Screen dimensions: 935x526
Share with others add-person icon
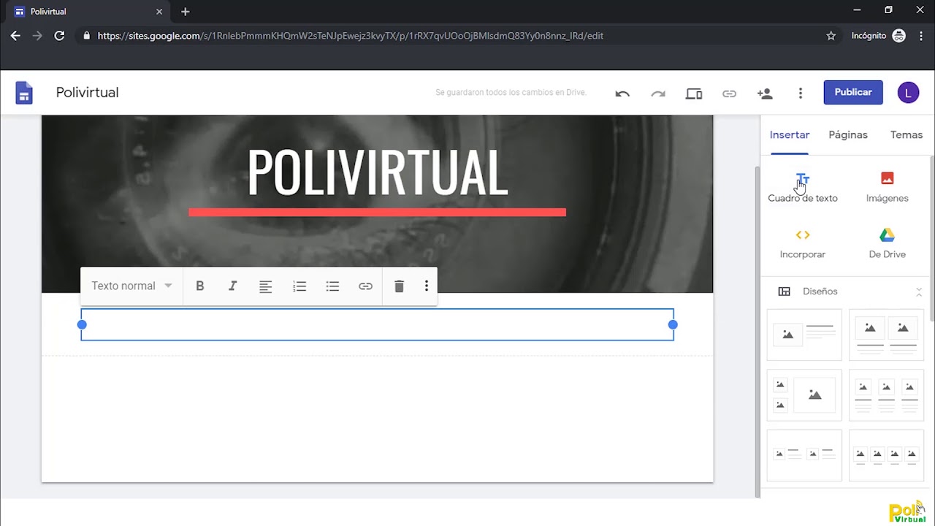click(x=765, y=94)
